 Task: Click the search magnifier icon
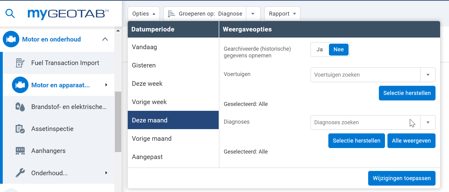coord(10,14)
